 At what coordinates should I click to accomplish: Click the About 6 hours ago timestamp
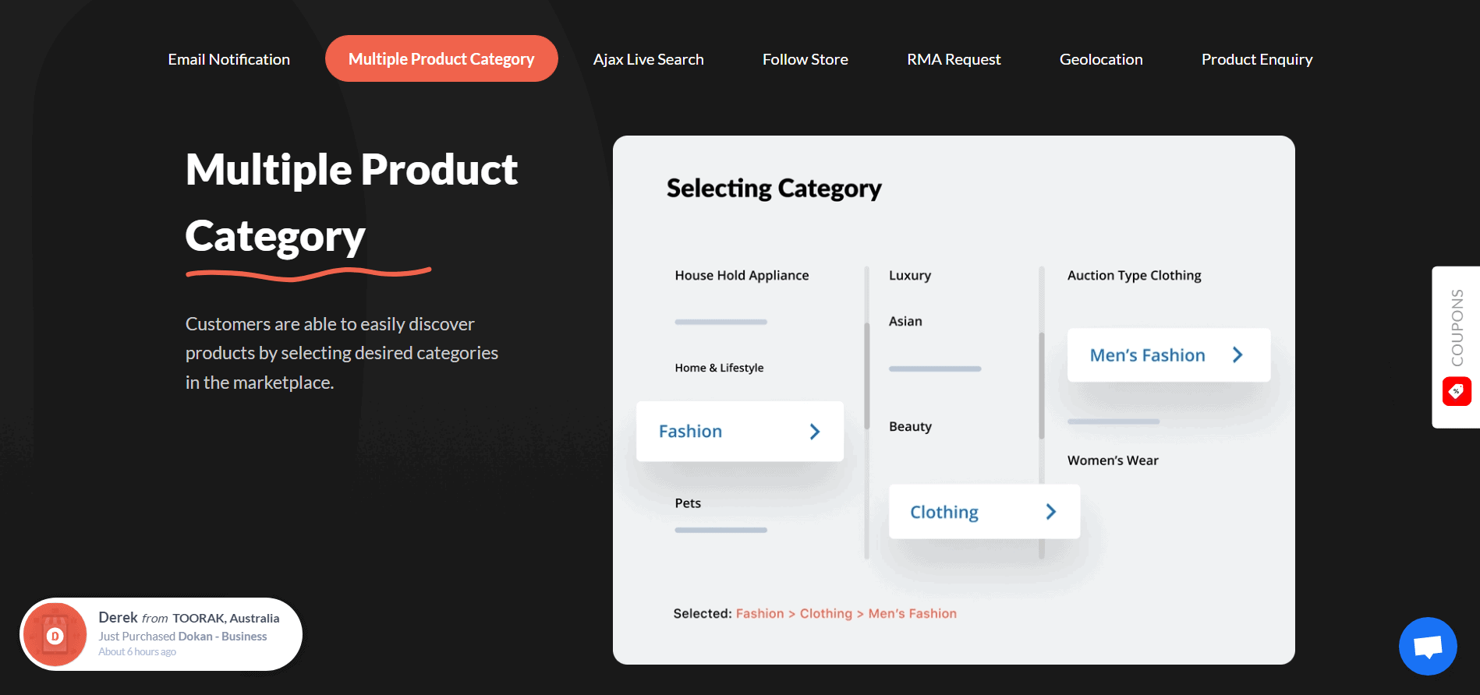[137, 652]
